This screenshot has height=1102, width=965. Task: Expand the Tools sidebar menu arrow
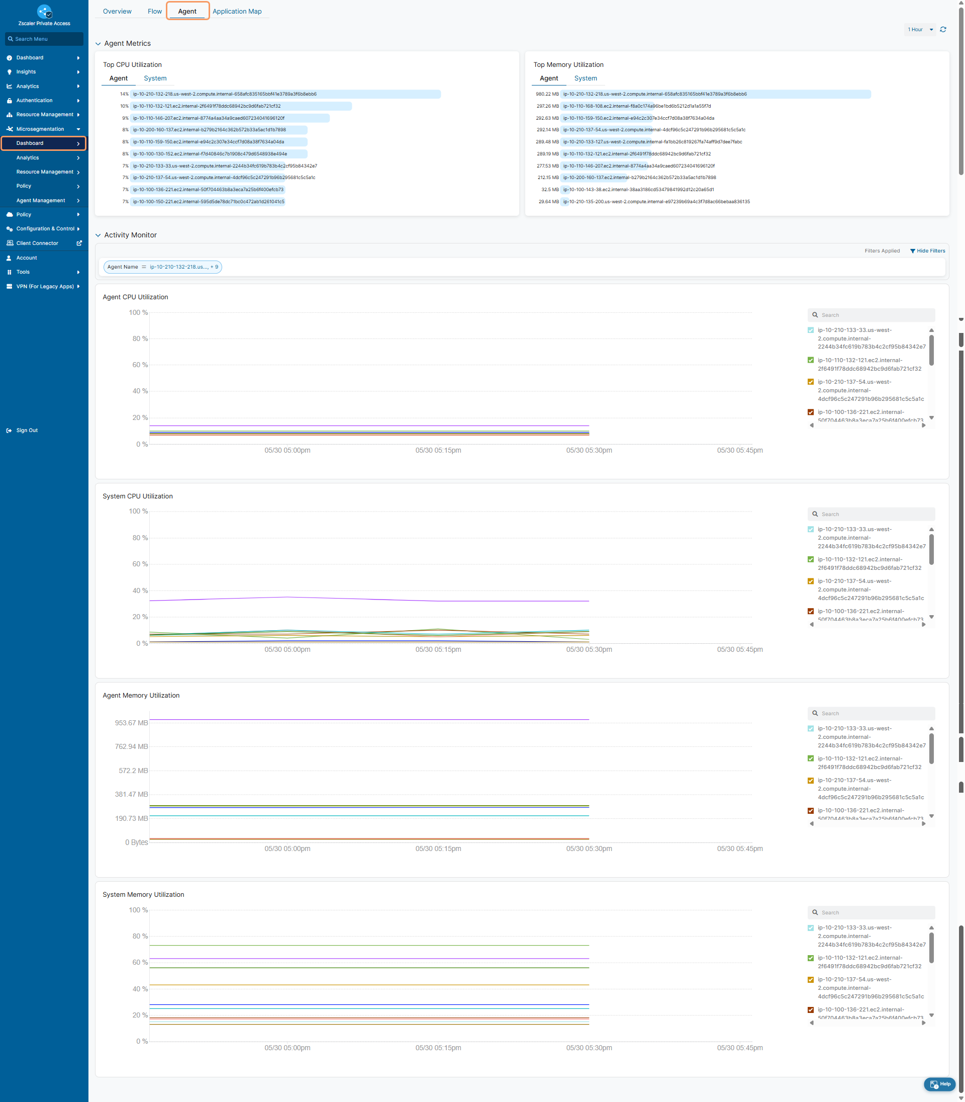coord(78,272)
